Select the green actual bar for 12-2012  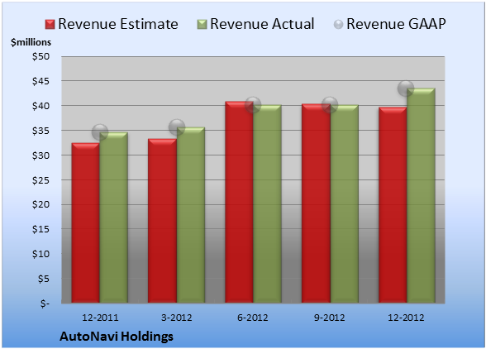(x=422, y=195)
